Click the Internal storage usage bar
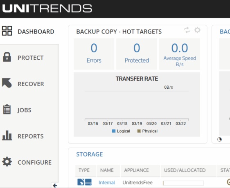Viewport: 230px width, 188px height. (x=183, y=183)
